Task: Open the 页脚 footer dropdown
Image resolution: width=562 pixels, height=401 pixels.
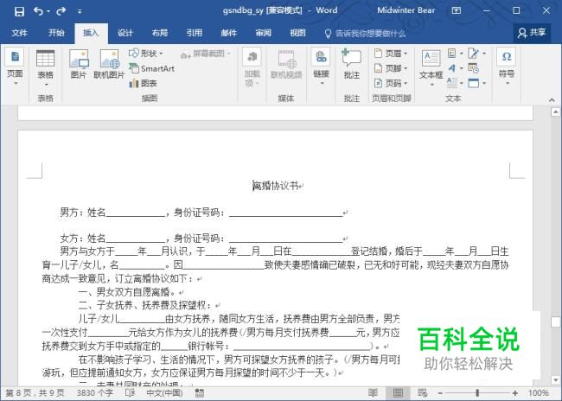Action: pyautogui.click(x=391, y=68)
